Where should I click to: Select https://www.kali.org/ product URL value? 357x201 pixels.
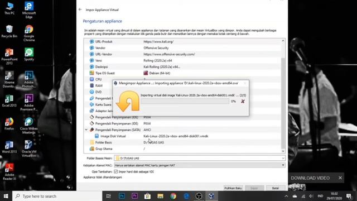point(158,41)
